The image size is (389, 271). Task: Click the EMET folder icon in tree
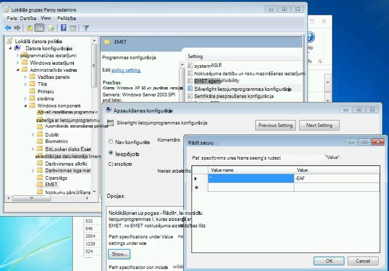click(40, 184)
